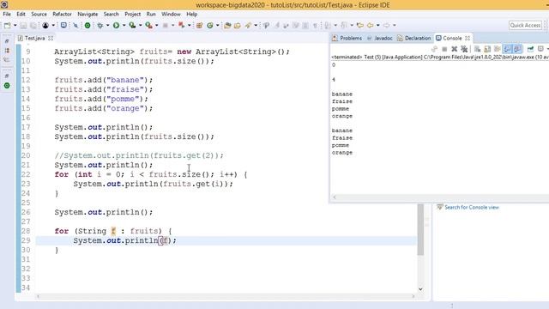Click the Console horizontal scroll left arrow
The width and height of the screenshot is (549, 309).
(x=335, y=197)
